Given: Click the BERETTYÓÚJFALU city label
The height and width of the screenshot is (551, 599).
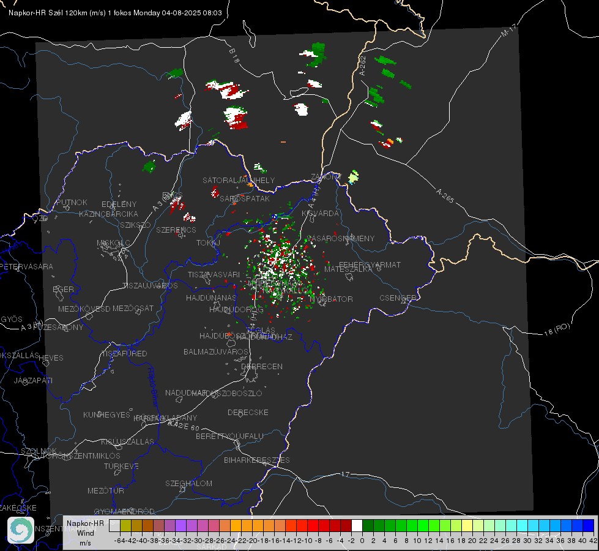Looking at the screenshot, I should (229, 436).
